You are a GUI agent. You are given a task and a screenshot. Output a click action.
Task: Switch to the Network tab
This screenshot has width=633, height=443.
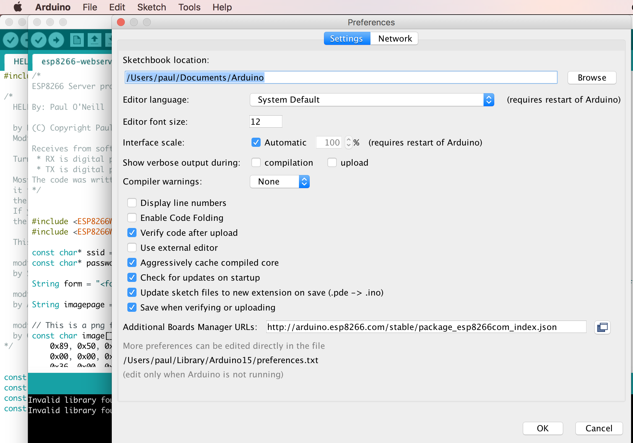coord(395,39)
